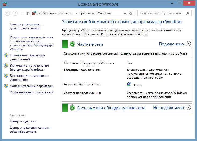The image size is (197, 141).
Task: Click Вкл. firewall state value
Action: (x=130, y=63)
